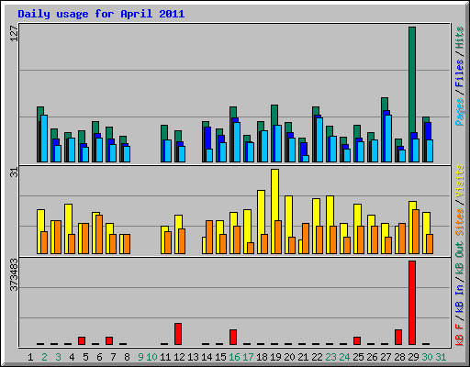Click the Visits legend label
The height and width of the screenshot is (367, 470).
[459, 181]
